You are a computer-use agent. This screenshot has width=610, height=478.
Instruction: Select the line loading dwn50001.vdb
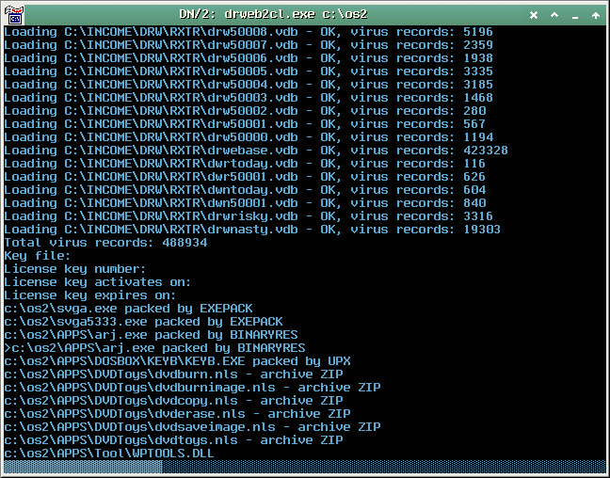(x=245, y=203)
